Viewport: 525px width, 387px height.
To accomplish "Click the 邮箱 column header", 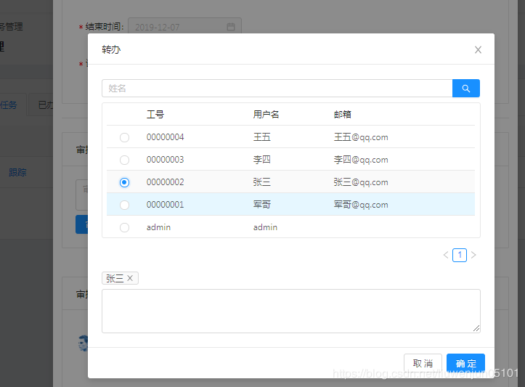I will 343,115.
